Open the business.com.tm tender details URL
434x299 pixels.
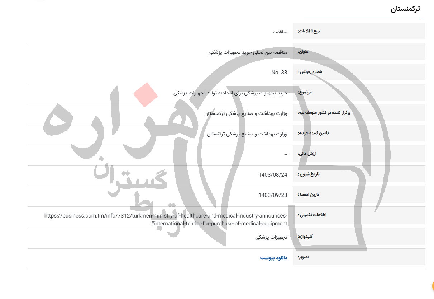[x=166, y=219]
